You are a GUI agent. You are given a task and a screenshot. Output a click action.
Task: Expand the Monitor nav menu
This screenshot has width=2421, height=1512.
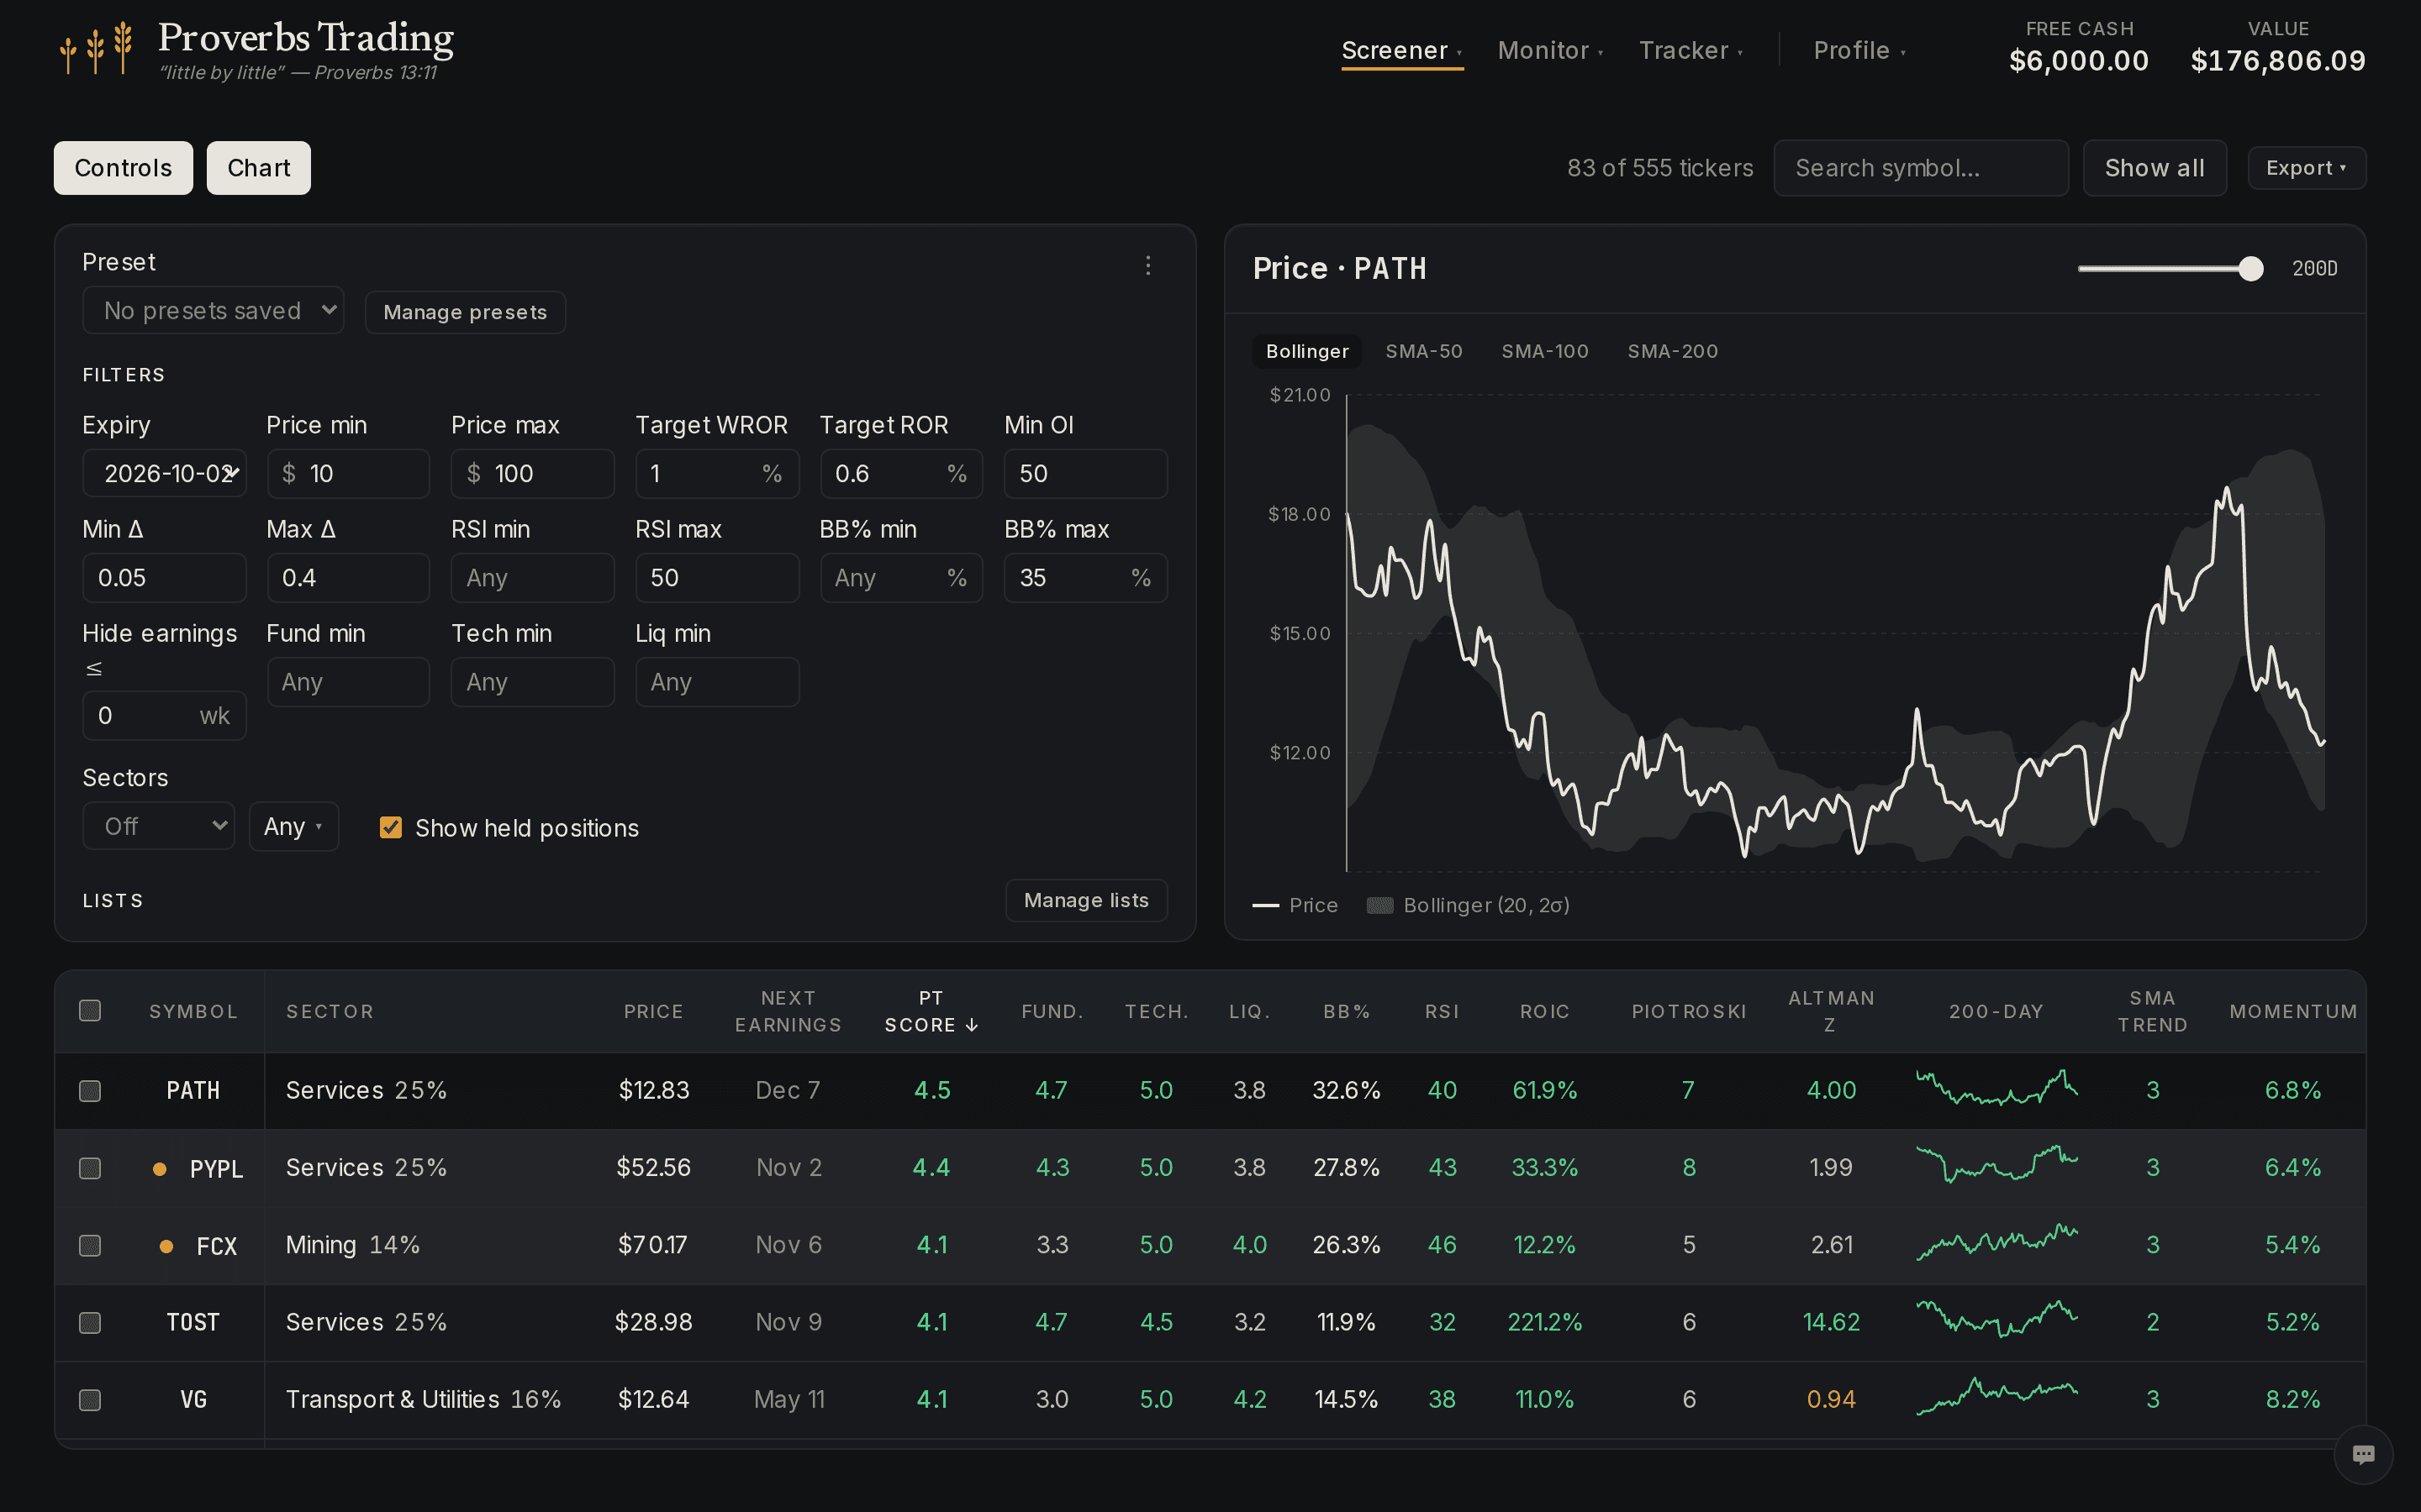point(1551,50)
